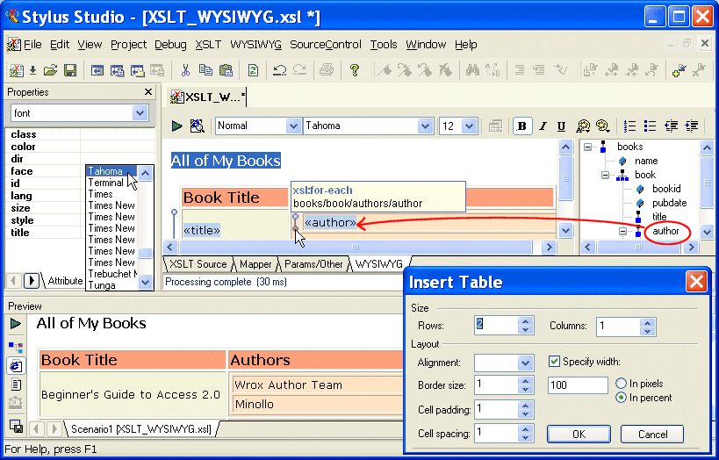
Task: Click Cancel in Insert Table dialog
Action: [x=652, y=434]
